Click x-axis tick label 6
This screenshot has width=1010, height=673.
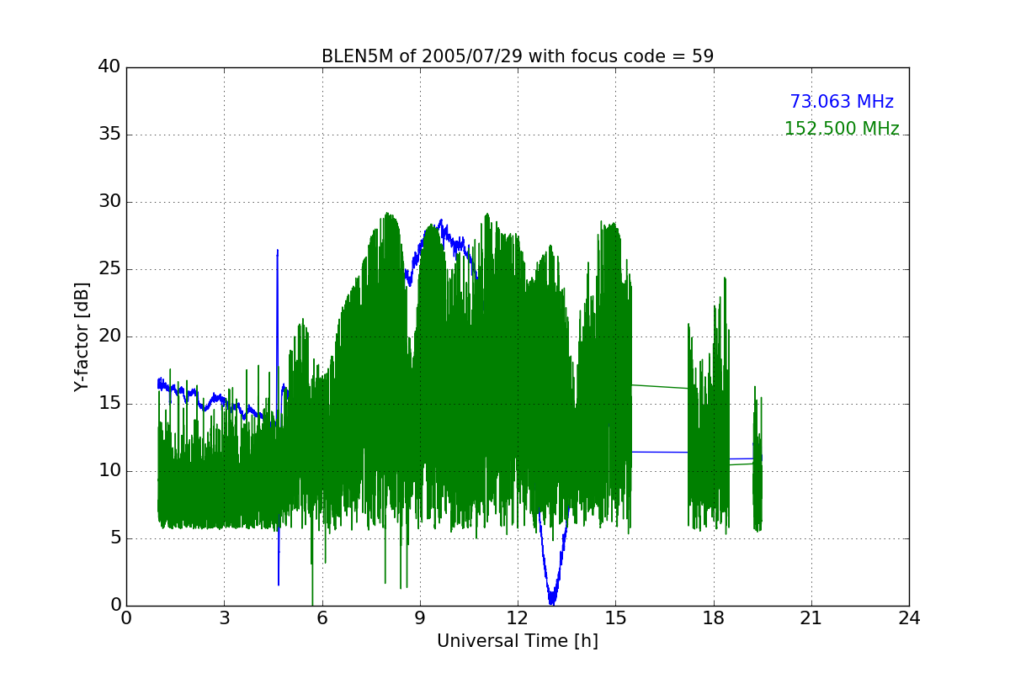[322, 618]
